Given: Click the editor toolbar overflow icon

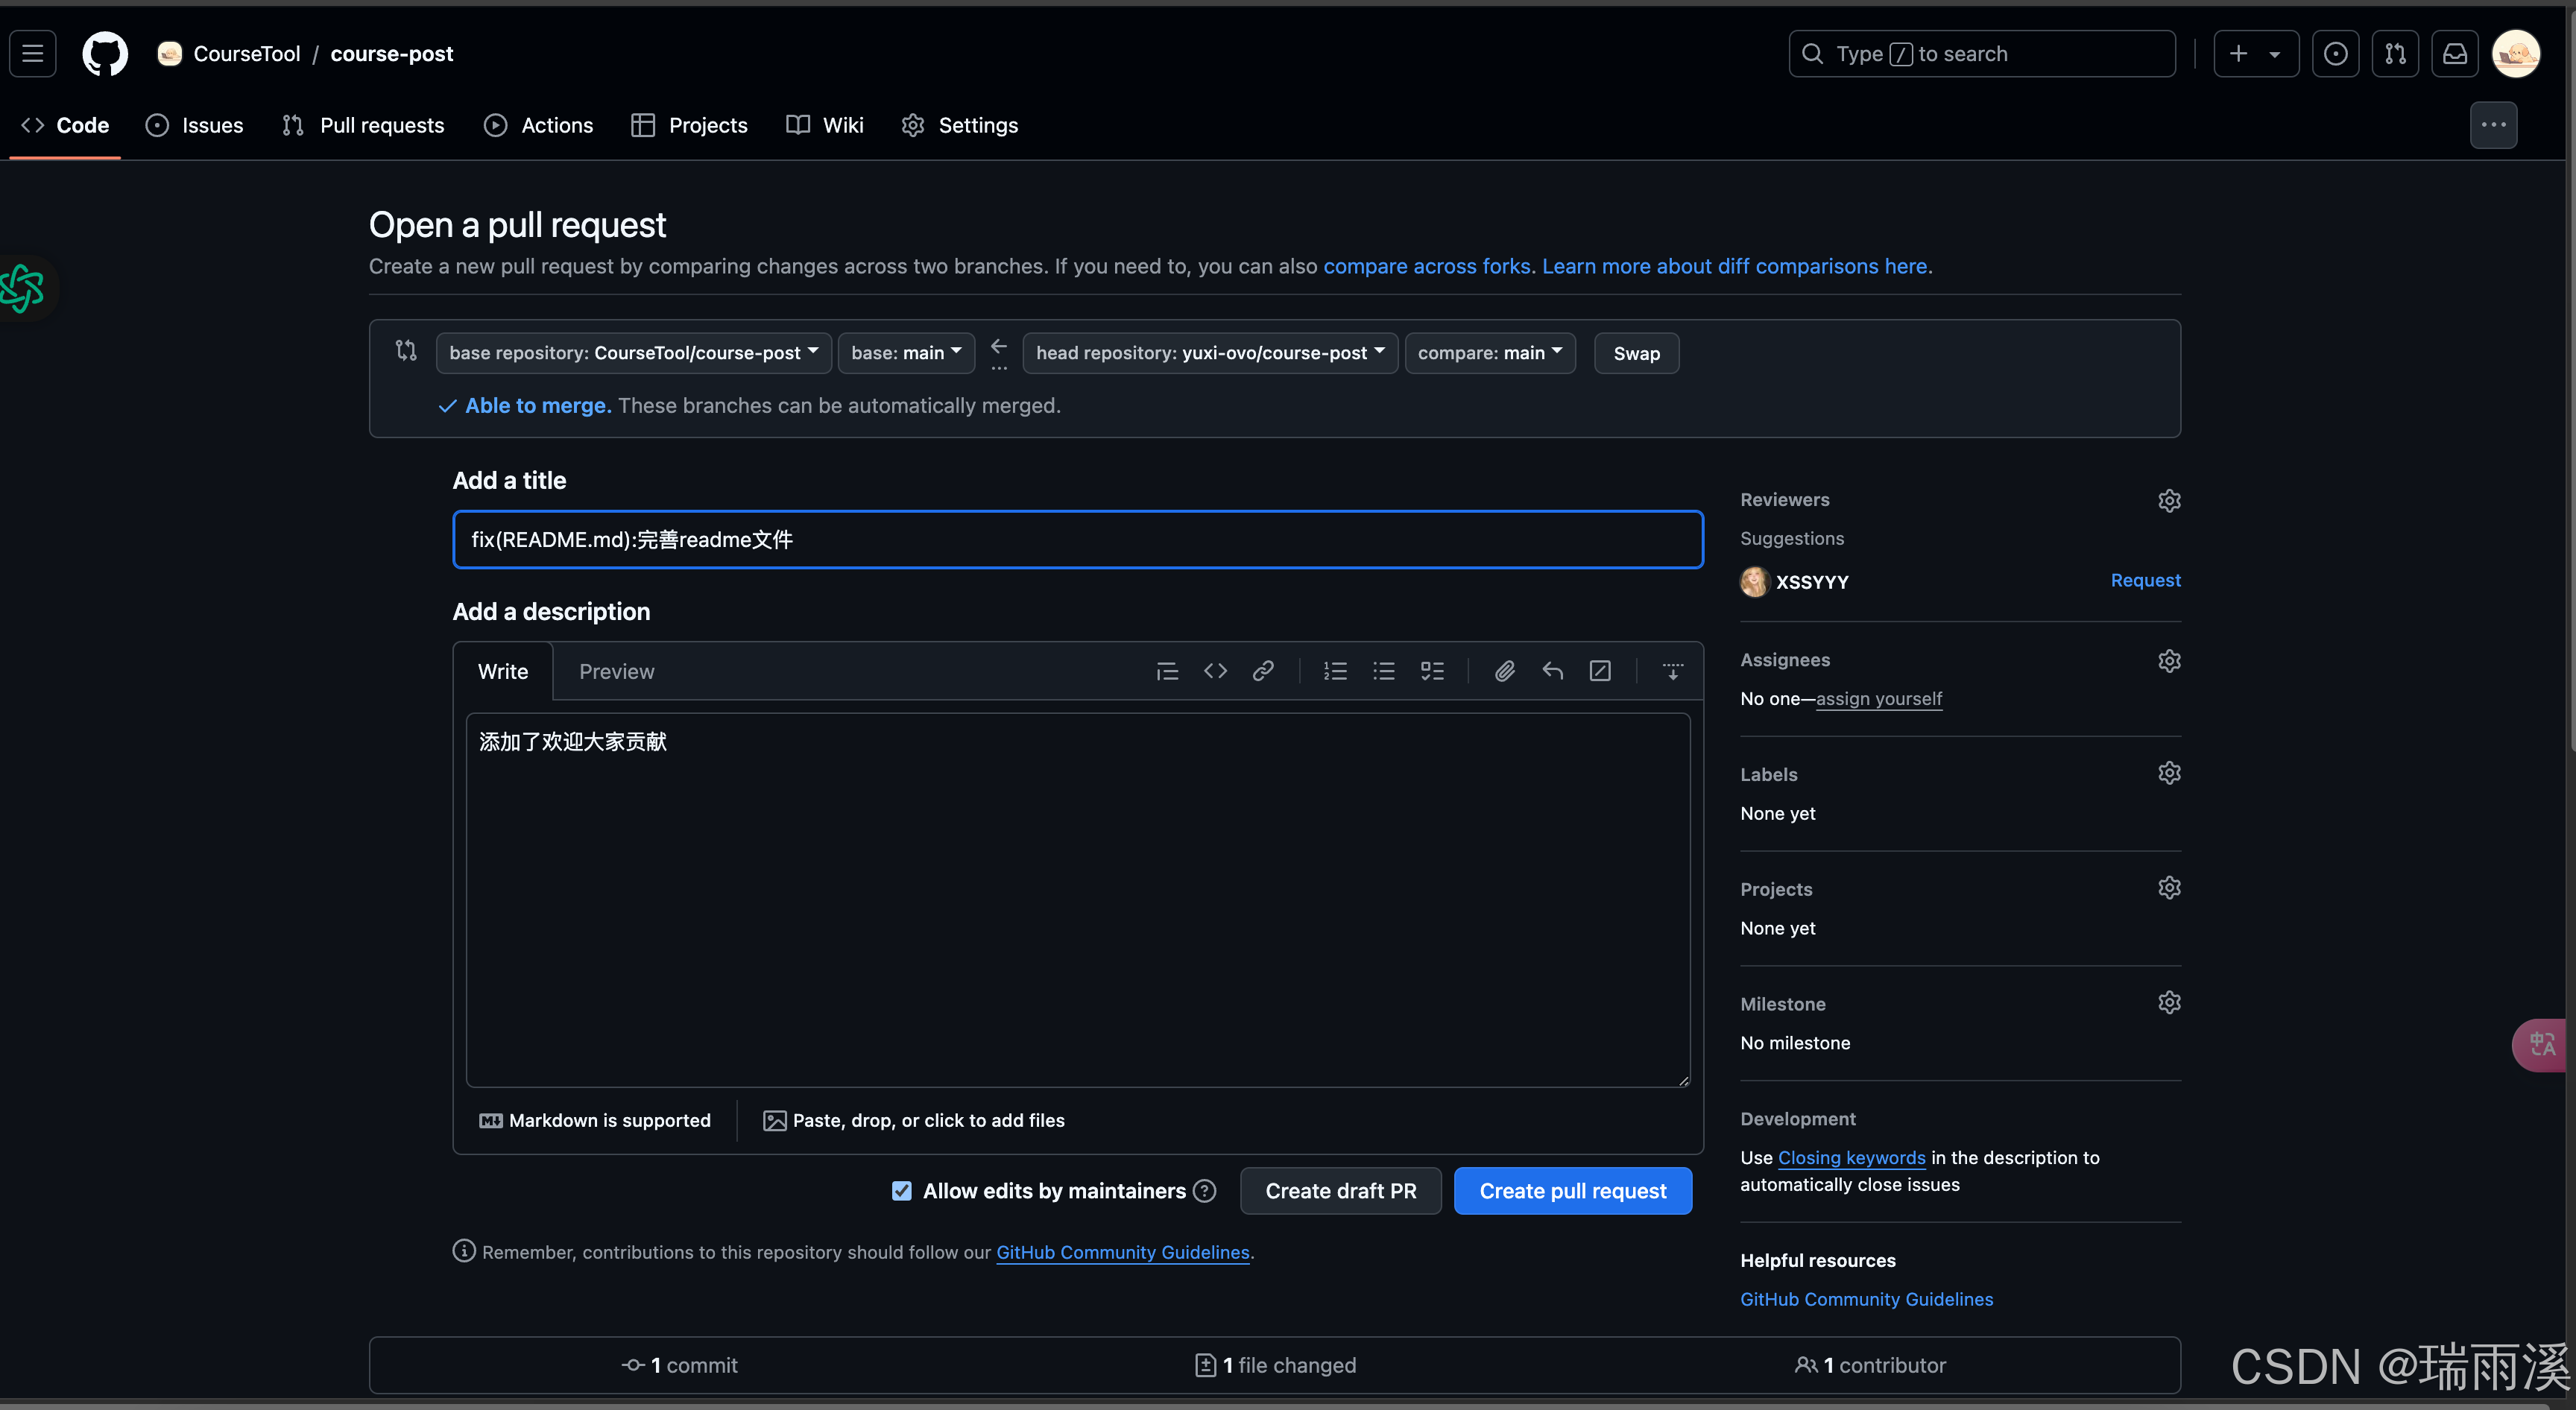Looking at the screenshot, I should pyautogui.click(x=1673, y=671).
